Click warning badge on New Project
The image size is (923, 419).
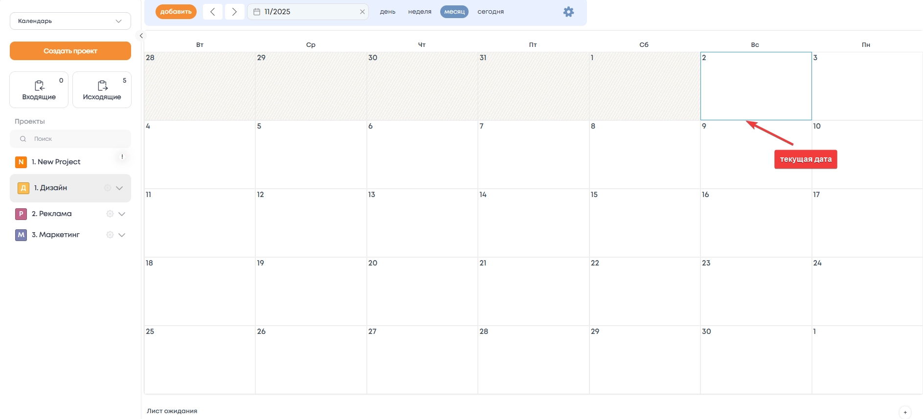[x=122, y=157]
